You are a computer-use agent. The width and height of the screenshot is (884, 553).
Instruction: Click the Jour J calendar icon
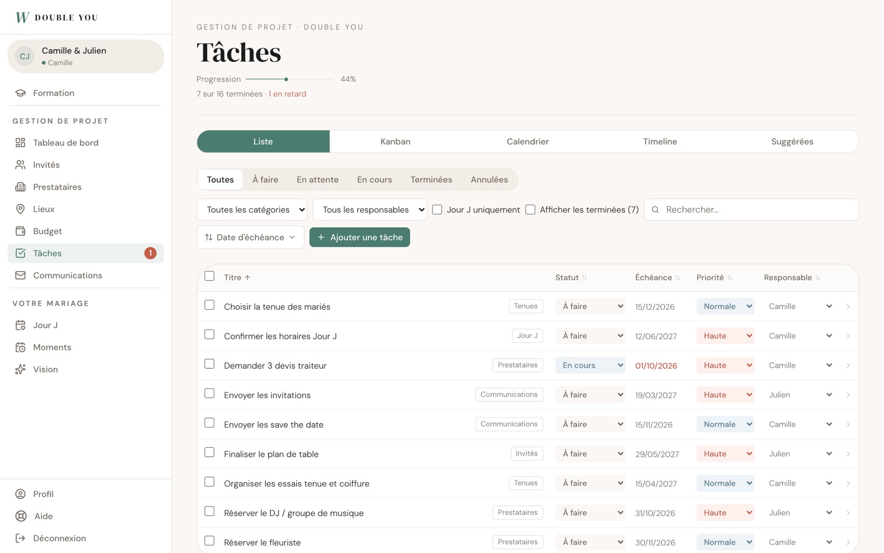[20, 325]
